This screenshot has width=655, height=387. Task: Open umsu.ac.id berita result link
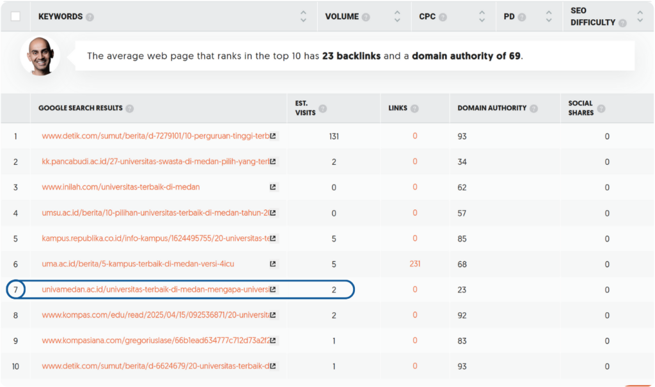(155, 213)
